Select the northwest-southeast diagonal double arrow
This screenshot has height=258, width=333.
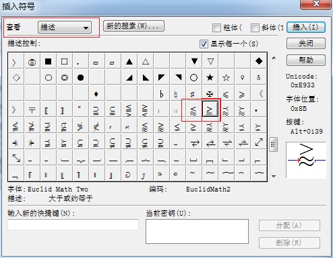point(16,158)
